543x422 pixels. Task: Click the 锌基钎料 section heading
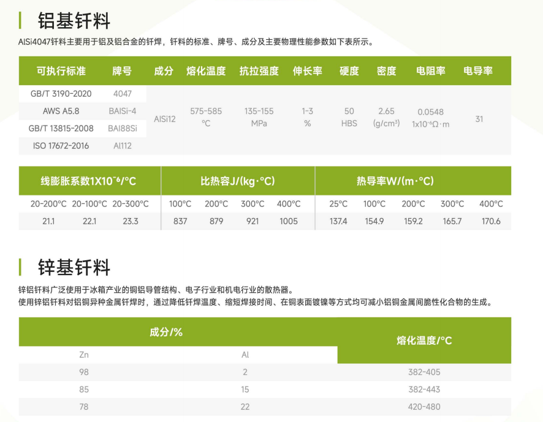click(74, 268)
